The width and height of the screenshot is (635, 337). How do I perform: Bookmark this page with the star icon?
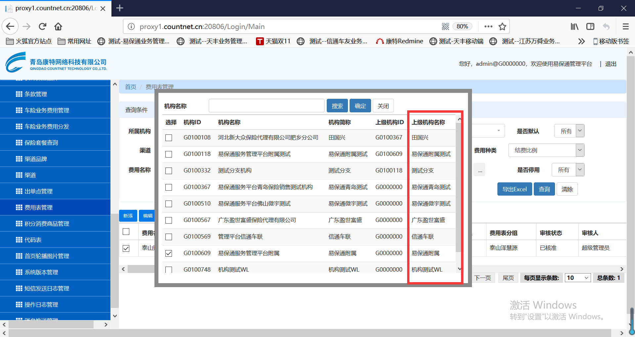pyautogui.click(x=502, y=26)
